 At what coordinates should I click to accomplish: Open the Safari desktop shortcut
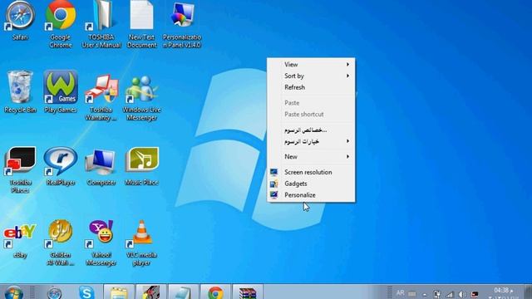pos(20,20)
